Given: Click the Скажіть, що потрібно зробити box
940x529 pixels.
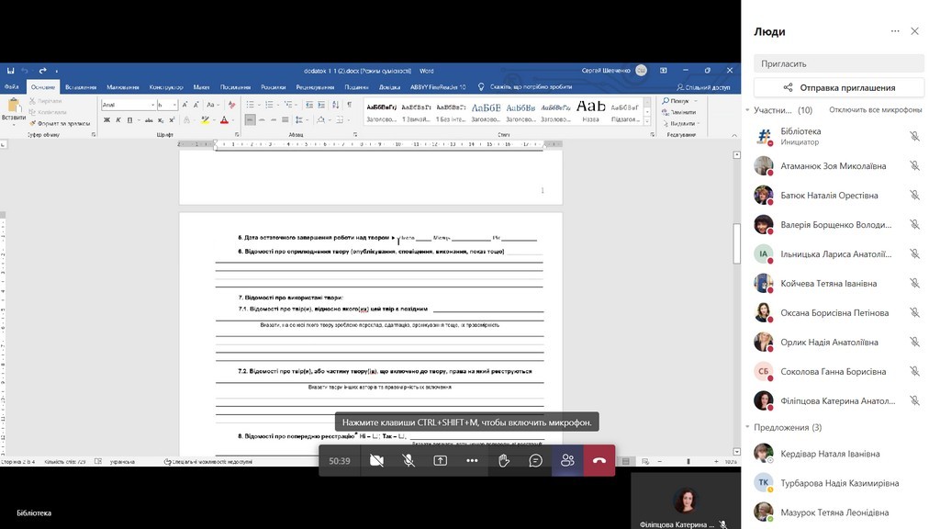Looking at the screenshot, I should pyautogui.click(x=525, y=87).
